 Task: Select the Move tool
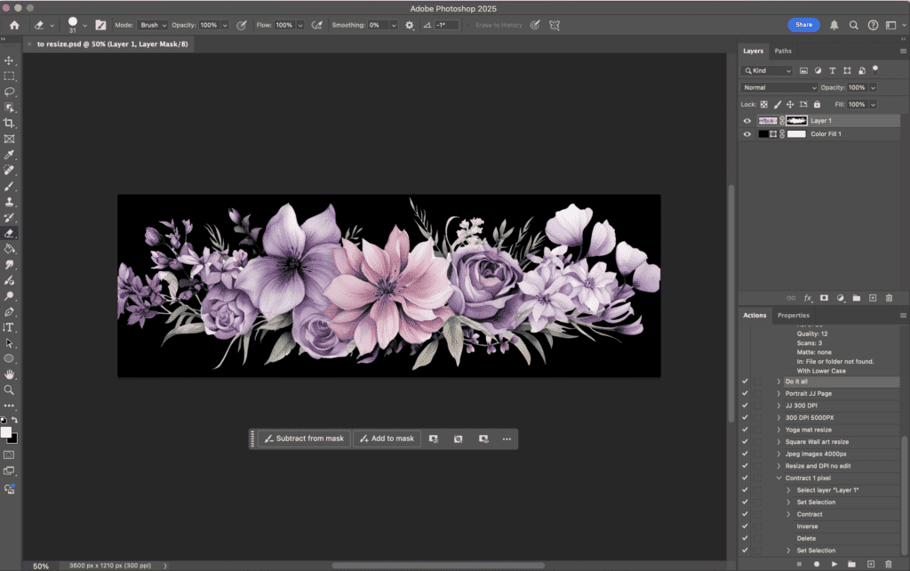click(10, 60)
